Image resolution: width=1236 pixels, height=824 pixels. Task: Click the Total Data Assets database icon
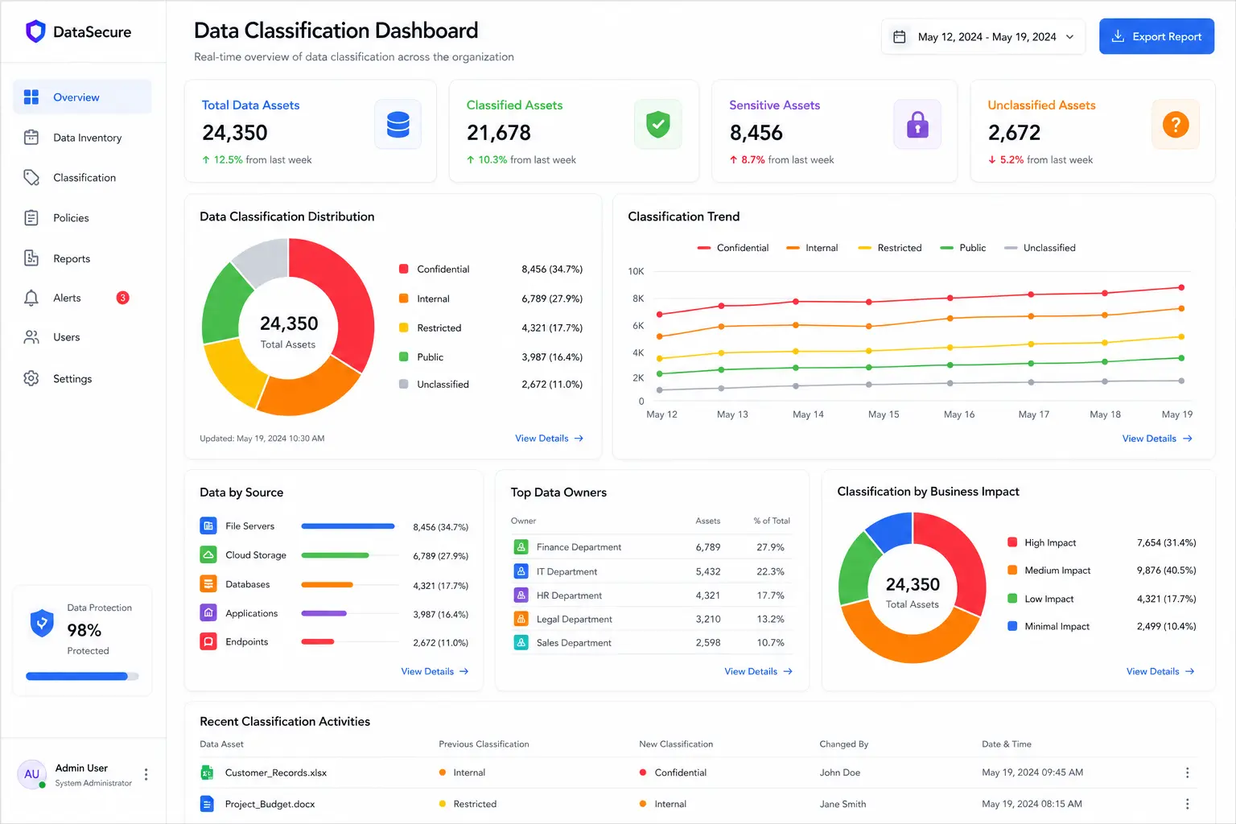(x=398, y=125)
